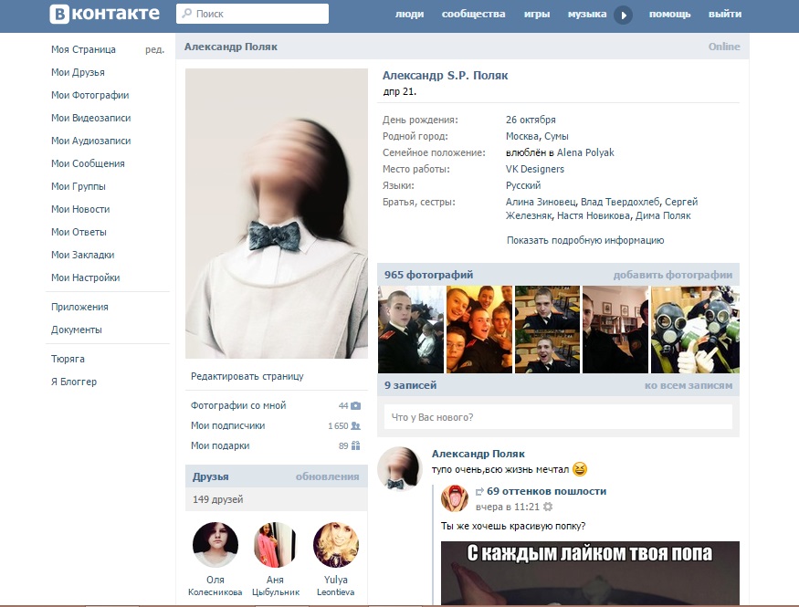Focus the Что у Вас нового? field
The height and width of the screenshot is (607, 799).
point(558,417)
